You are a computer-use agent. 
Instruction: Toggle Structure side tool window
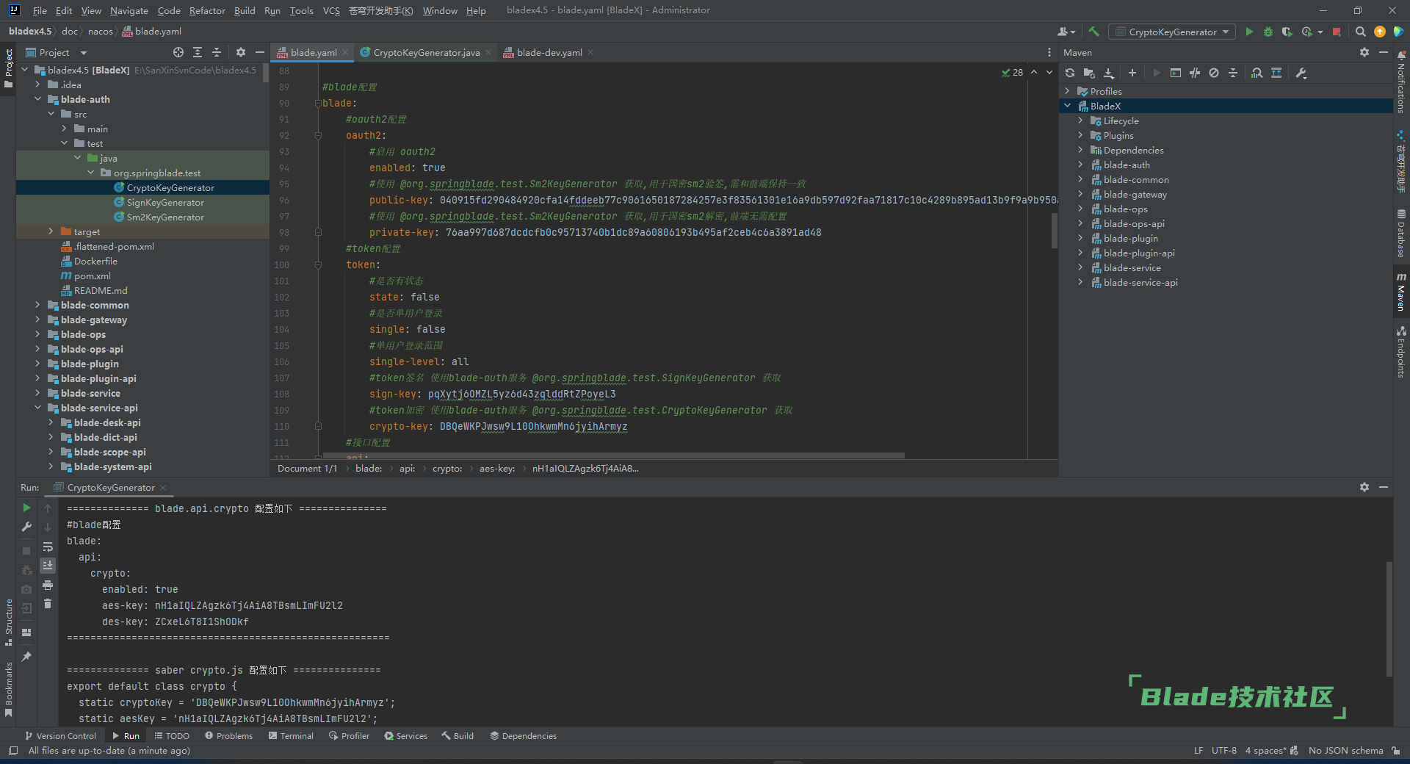[x=9, y=622]
